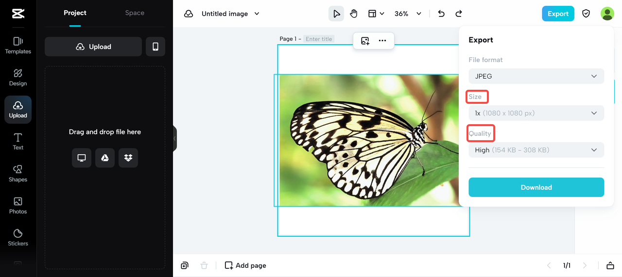Open the layers icon at bottom right
Screen dimensions: 622x277
[610, 265]
